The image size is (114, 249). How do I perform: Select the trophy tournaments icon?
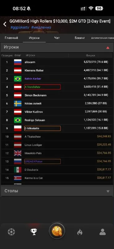point(34,232)
